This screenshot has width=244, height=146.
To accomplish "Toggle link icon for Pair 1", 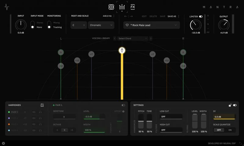I will point(34,112).
